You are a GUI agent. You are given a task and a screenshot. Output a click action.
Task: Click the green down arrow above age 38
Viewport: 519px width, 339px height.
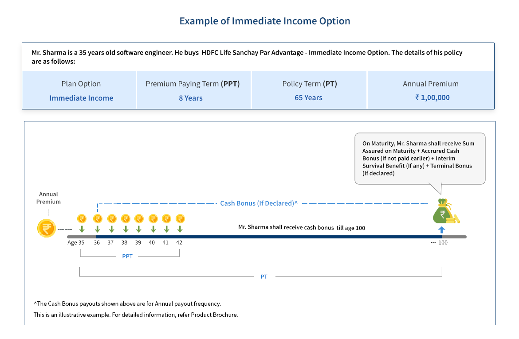point(126,229)
